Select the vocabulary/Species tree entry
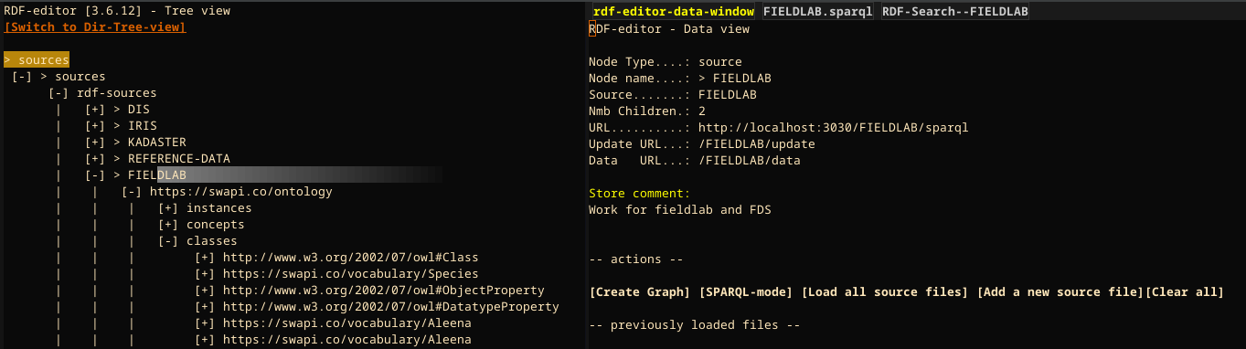1246x349 pixels. pos(351,274)
